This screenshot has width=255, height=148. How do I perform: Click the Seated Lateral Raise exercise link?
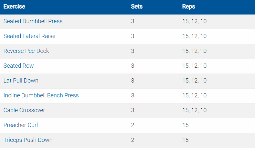click(29, 36)
